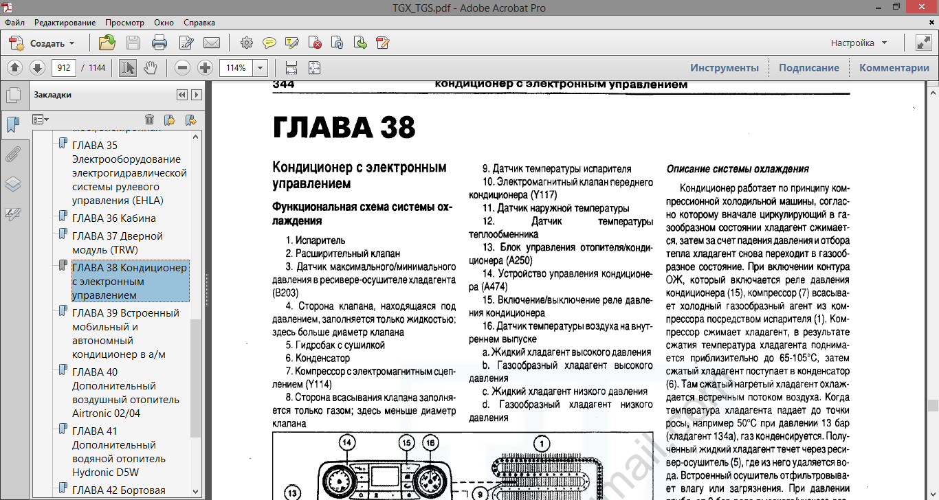Select bookmark ГЛАВА 40 Дополнительный воздушный отопитель

click(x=126, y=392)
